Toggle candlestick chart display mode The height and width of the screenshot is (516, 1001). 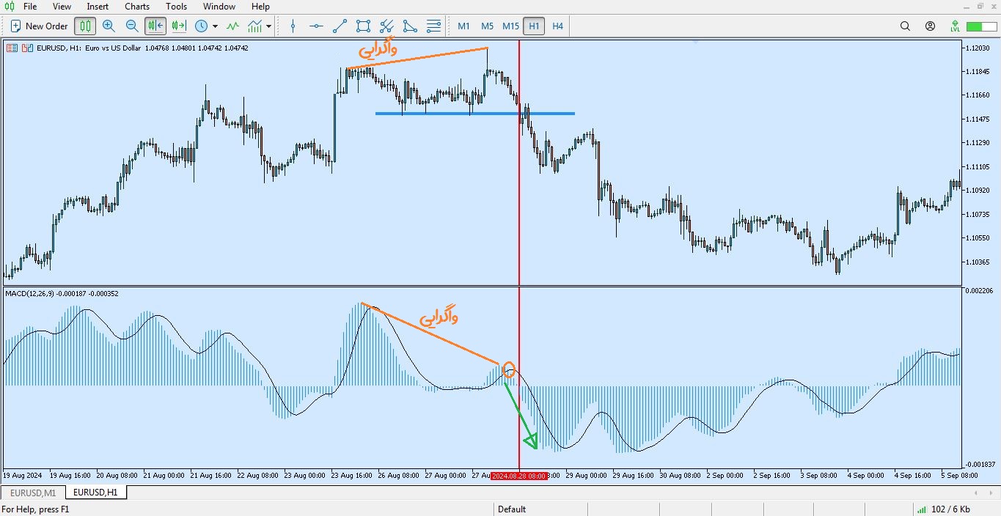coord(85,26)
